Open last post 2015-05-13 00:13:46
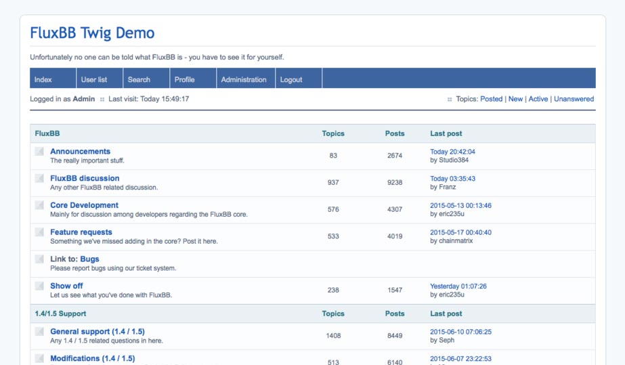The height and width of the screenshot is (365, 625). [x=460, y=206]
